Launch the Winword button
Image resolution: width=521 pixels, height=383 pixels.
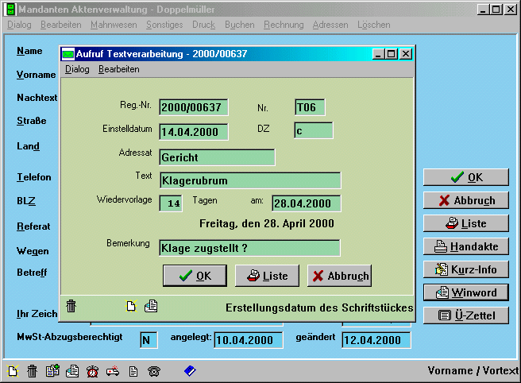466,292
